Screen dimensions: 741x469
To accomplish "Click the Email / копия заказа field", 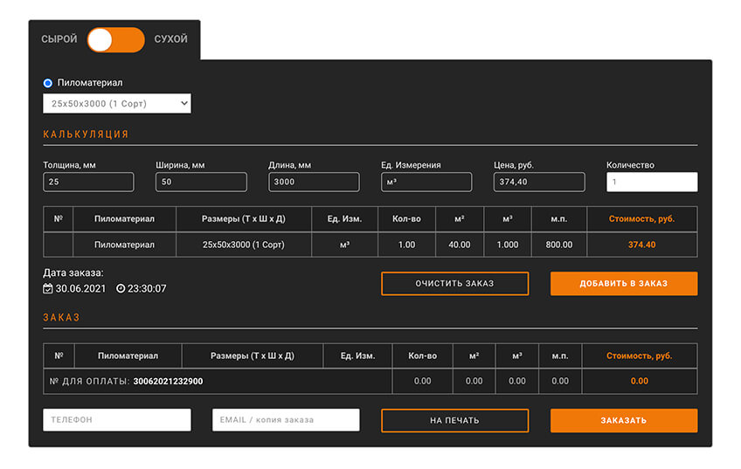I will (x=286, y=420).
